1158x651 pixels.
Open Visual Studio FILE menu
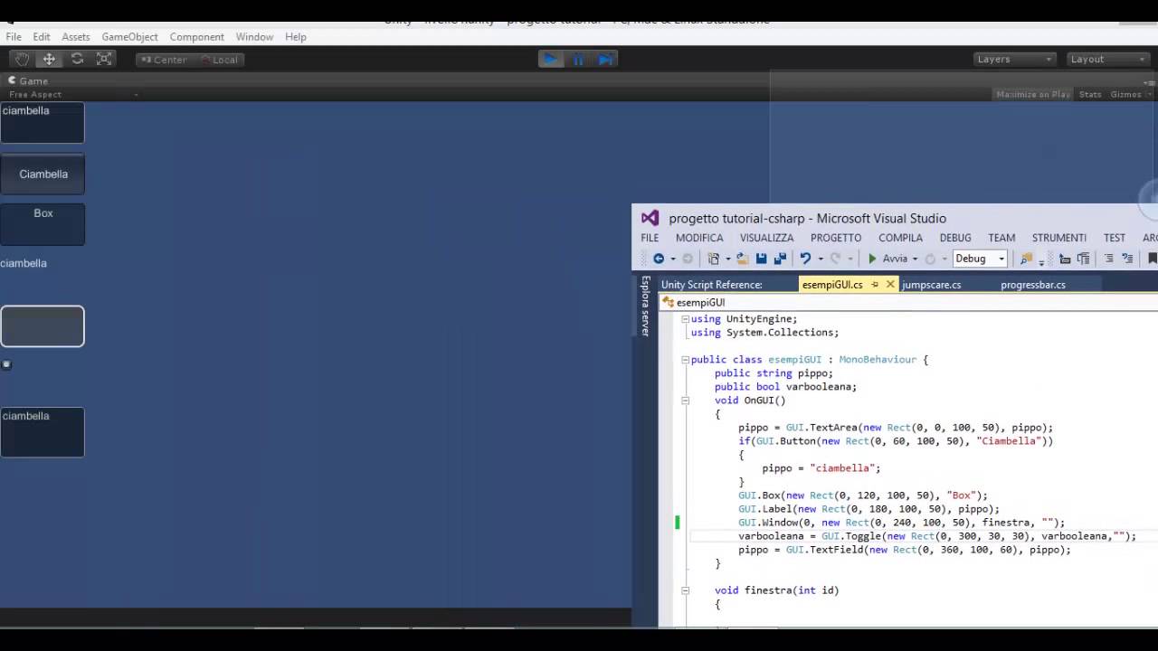tap(650, 238)
